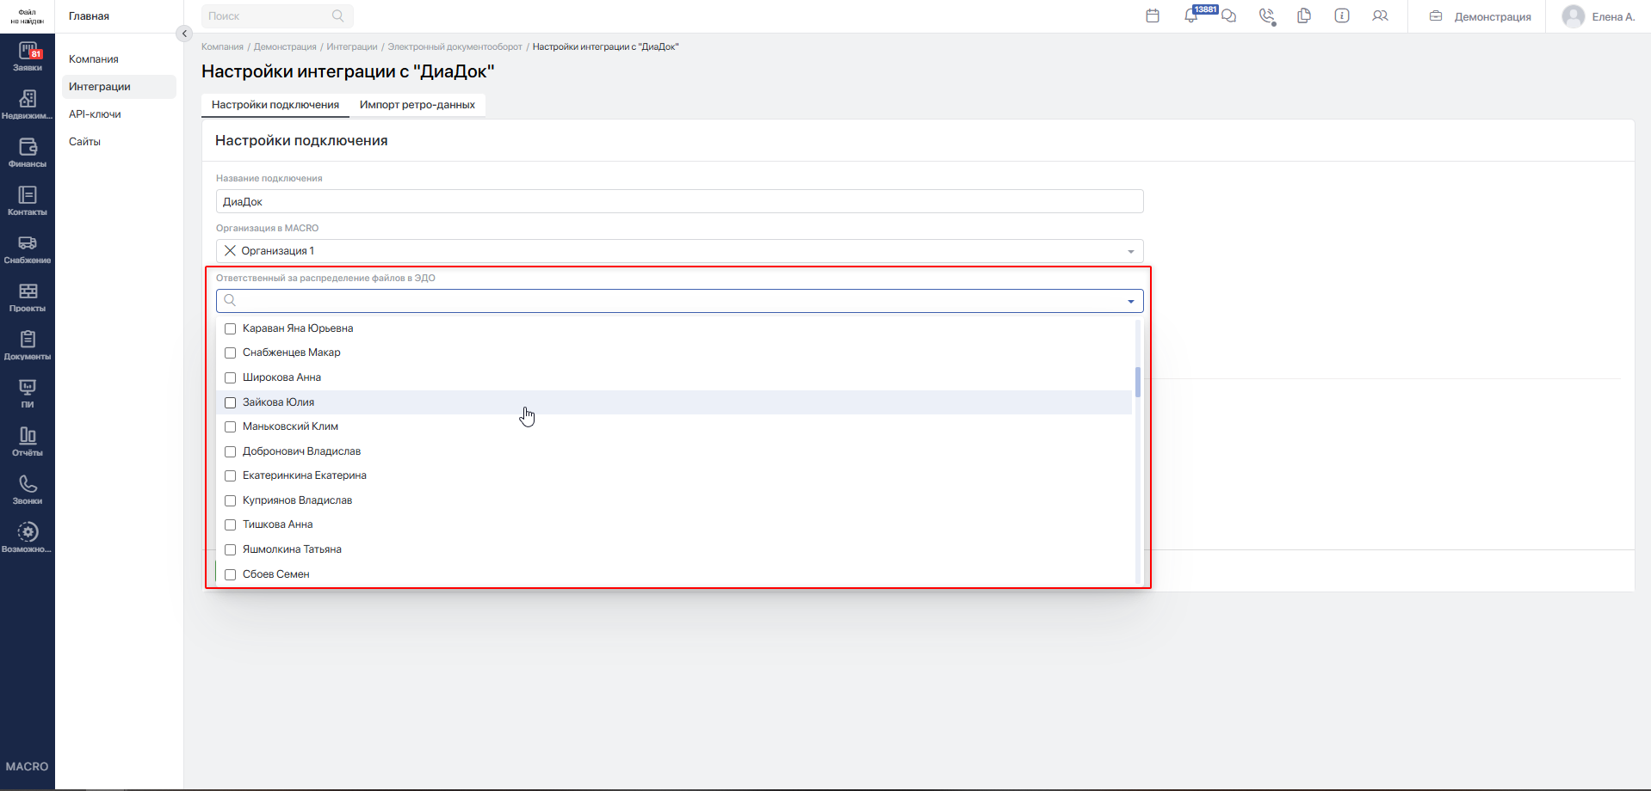Collapse the side menu with chevron
This screenshot has height=791, width=1651.
pos(183,34)
